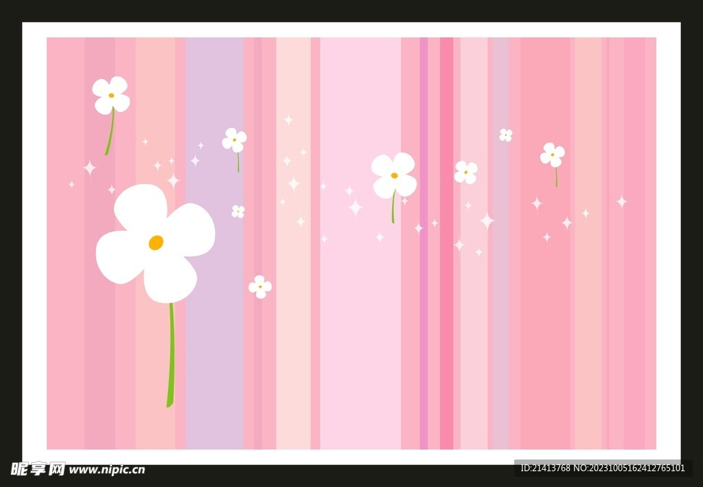
Task: Click the stemless flower below the lavender stripe
Action: [x=260, y=286]
